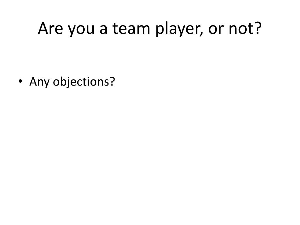Click the letter "j" in "objections"
Image resolution: width=300 pixels, height=225 pixels.
pyautogui.click(x=68, y=82)
